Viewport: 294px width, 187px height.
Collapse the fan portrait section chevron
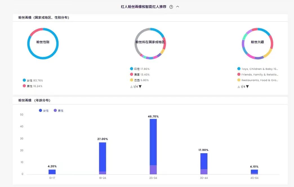tap(178, 6)
